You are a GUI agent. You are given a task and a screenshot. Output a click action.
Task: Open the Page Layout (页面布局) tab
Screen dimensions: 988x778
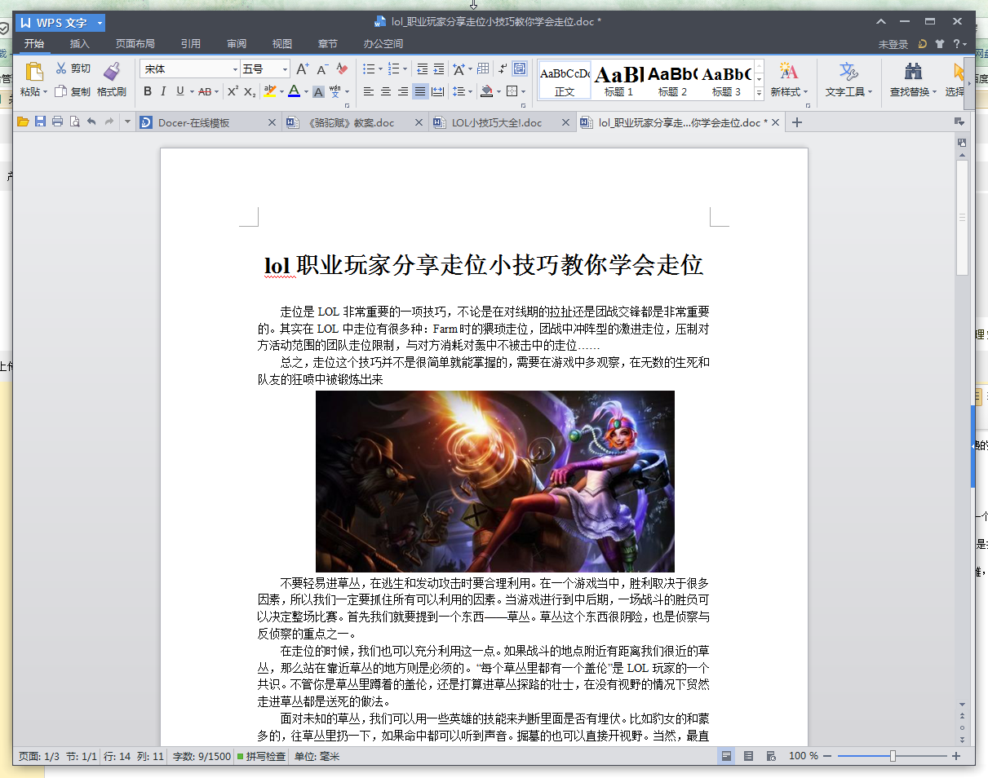pos(135,44)
